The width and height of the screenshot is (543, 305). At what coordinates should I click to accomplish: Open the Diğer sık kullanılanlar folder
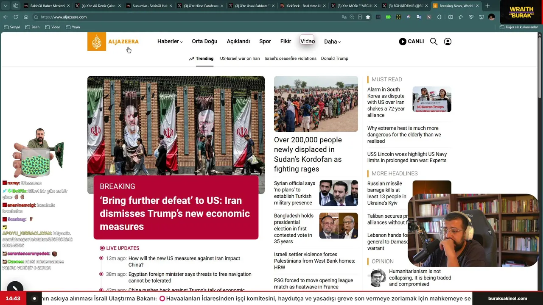coord(518,27)
